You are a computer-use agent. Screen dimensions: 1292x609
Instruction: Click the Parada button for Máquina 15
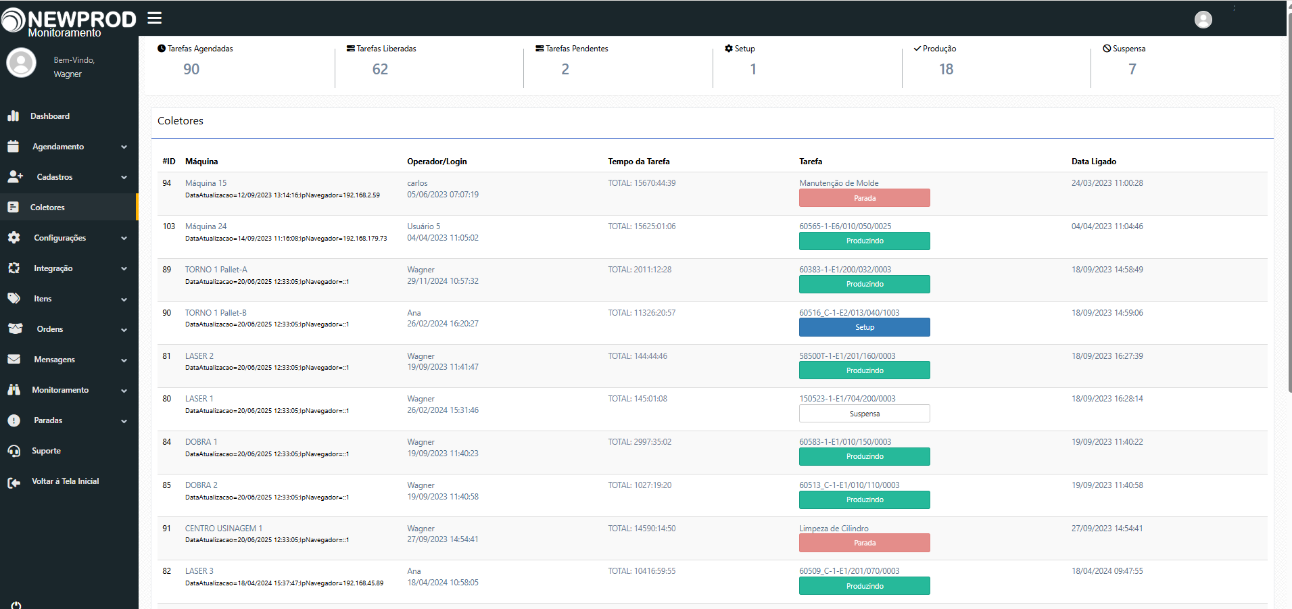pyautogui.click(x=864, y=198)
